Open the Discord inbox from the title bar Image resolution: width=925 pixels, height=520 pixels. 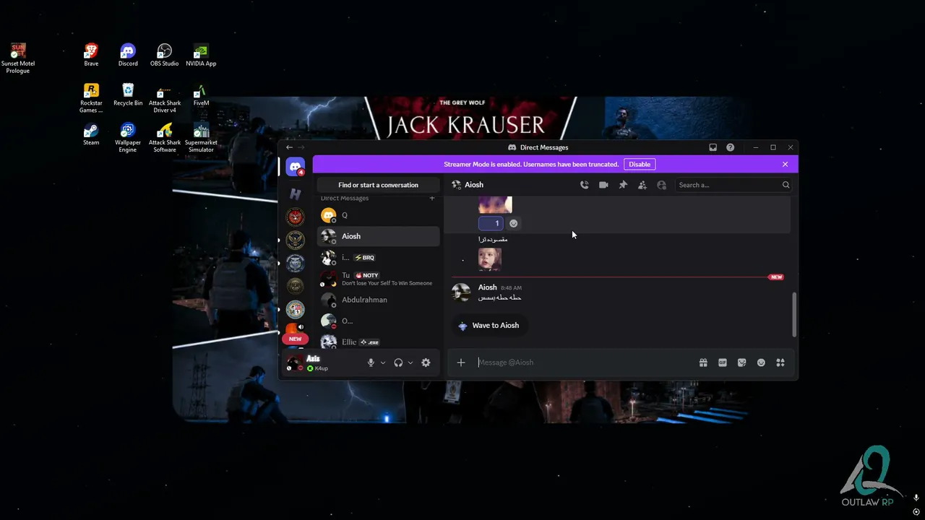[x=713, y=147]
